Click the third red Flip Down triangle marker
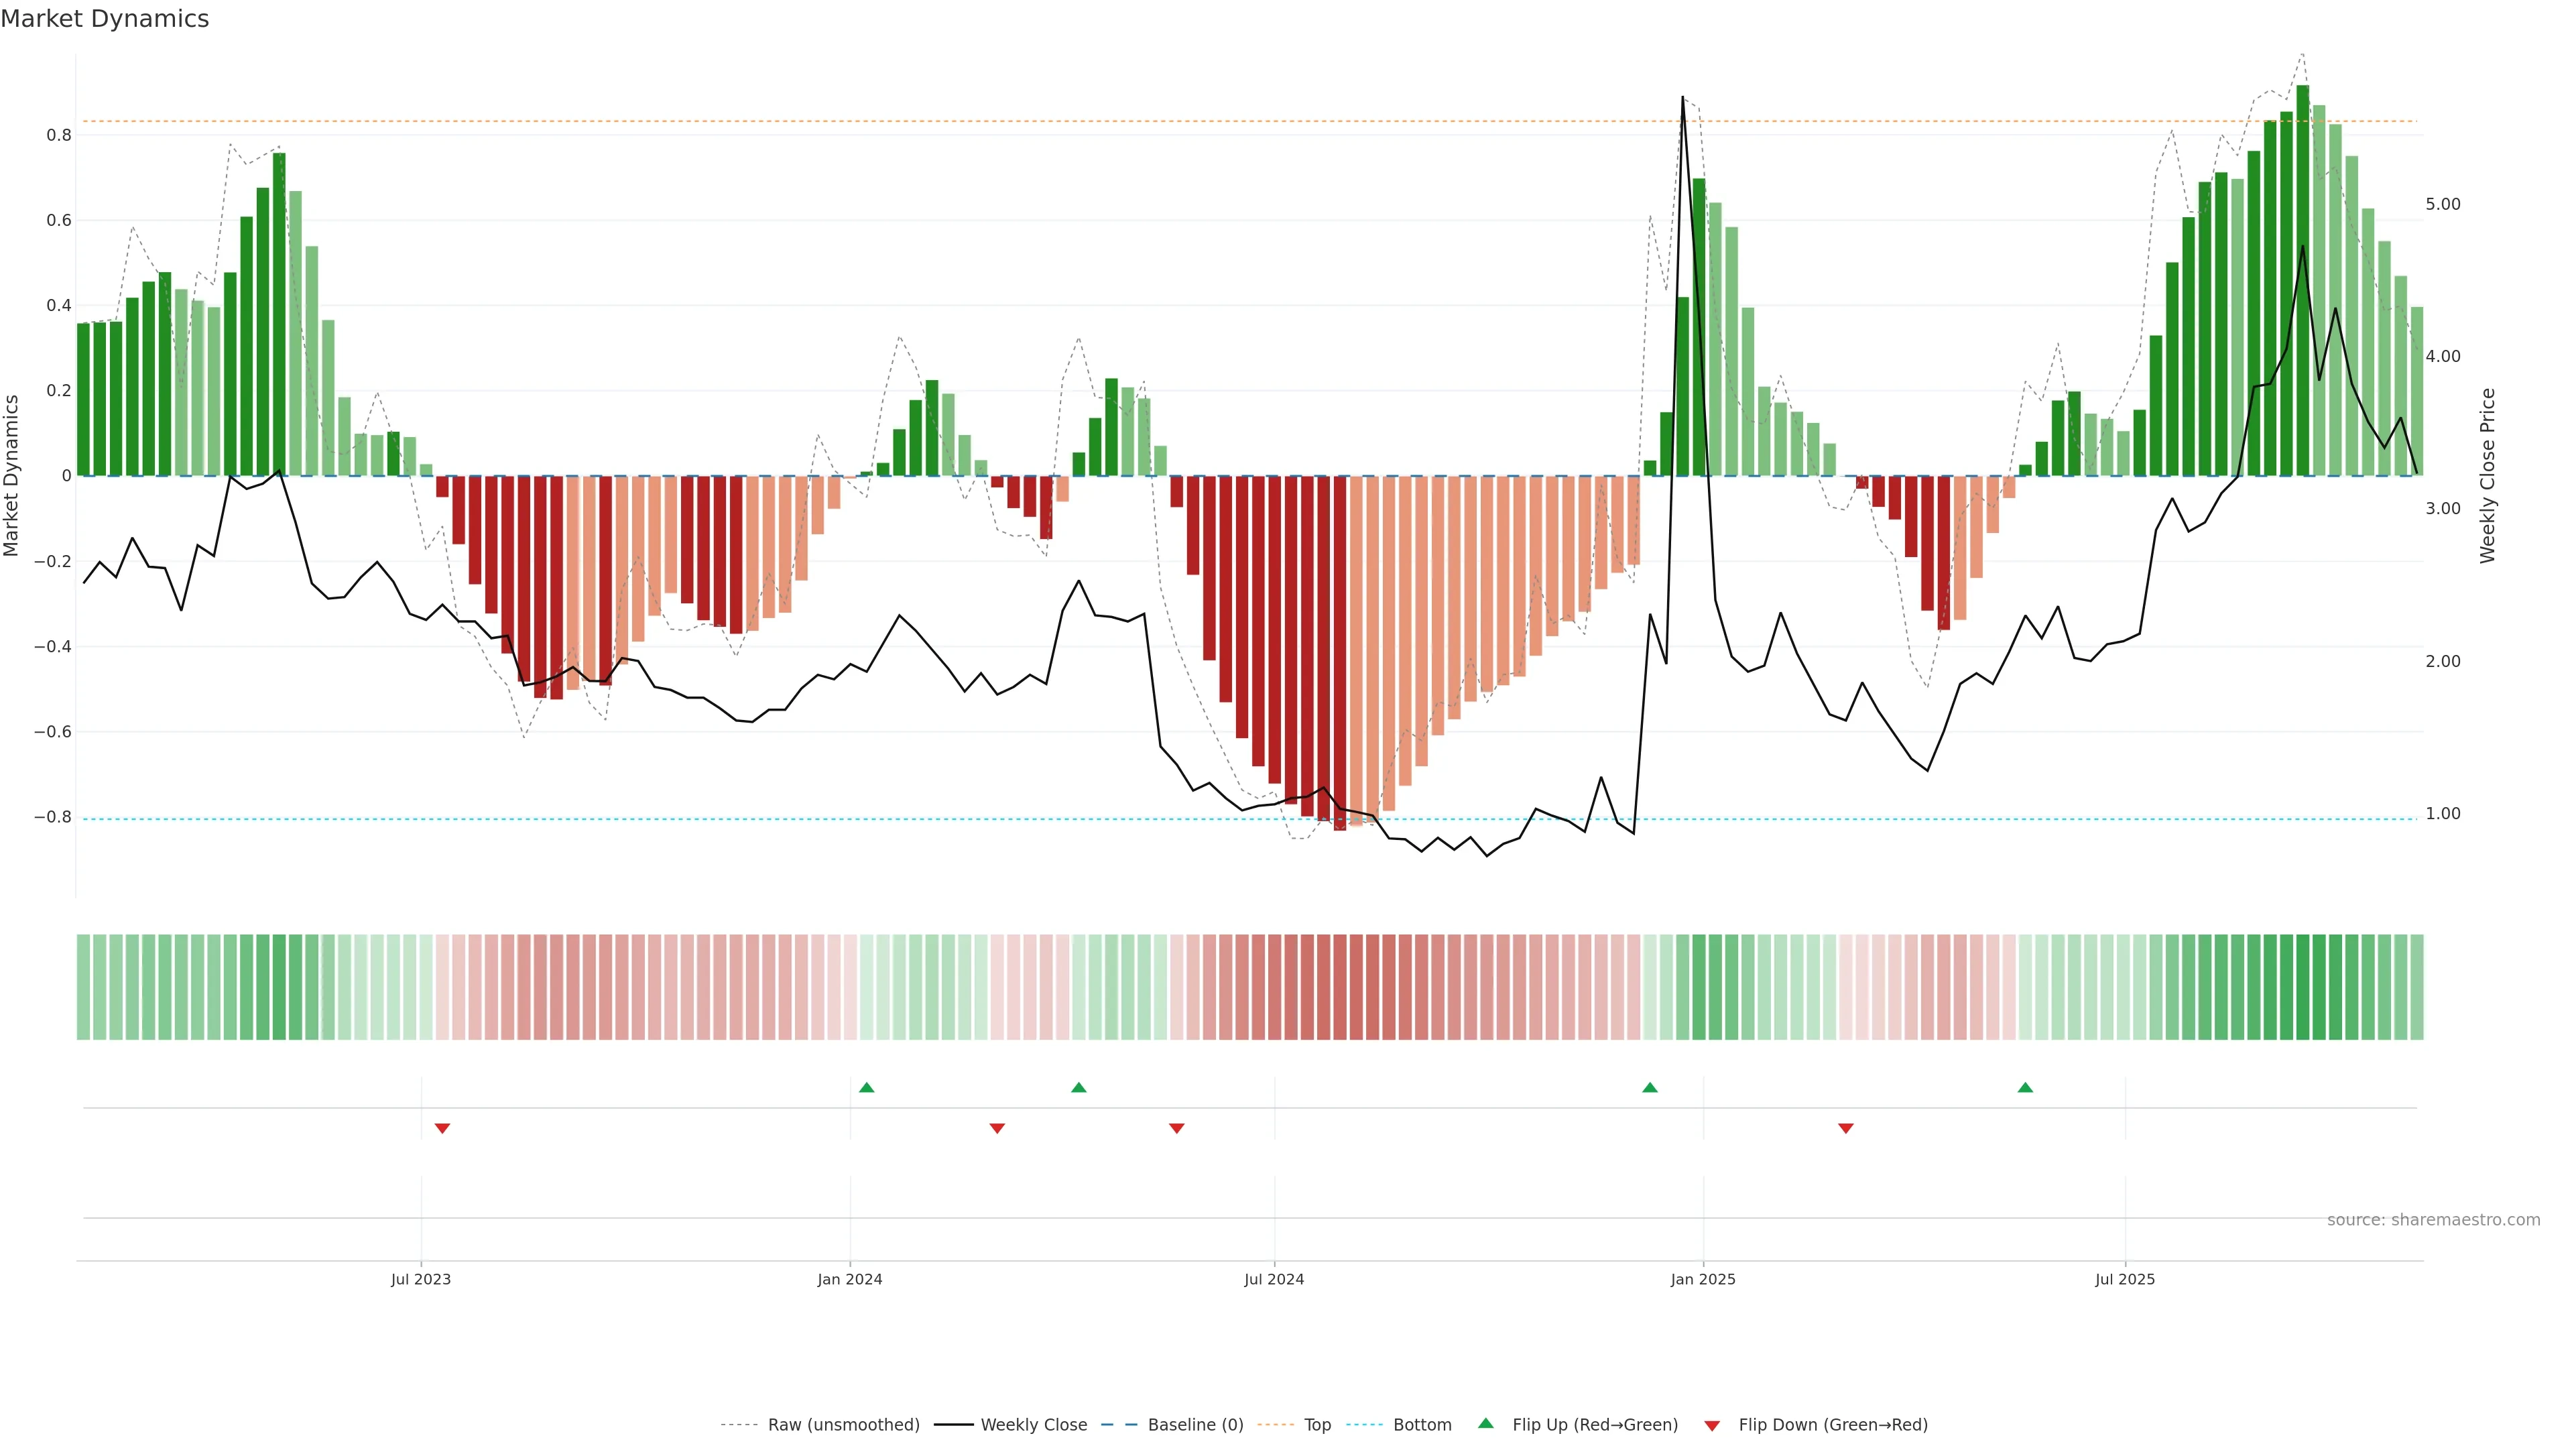Screen dimensions: 2574x1448 1176,1128
